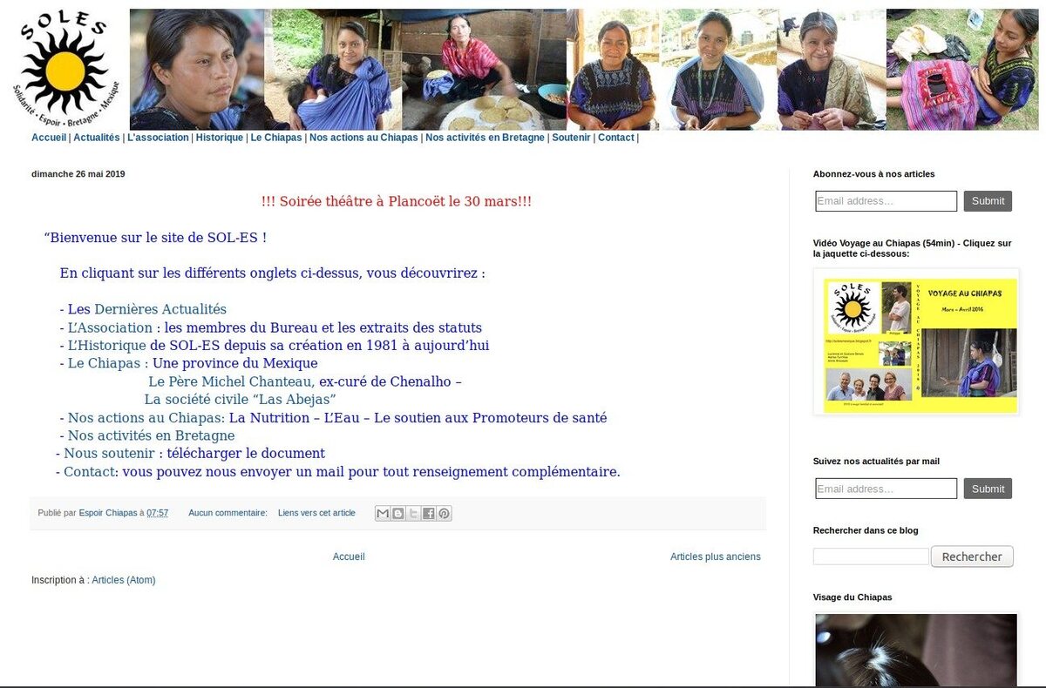The width and height of the screenshot is (1046, 688).
Task: Click the sentence starting "En cliquant sur les différents onglets"
Action: (272, 273)
